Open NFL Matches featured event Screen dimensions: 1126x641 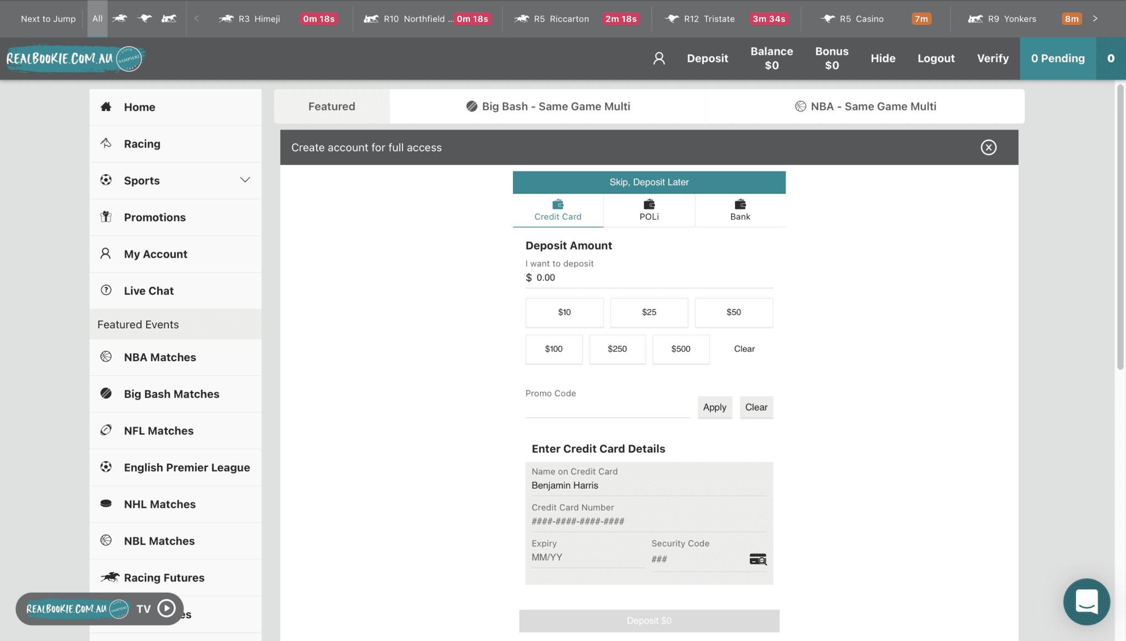click(175, 431)
